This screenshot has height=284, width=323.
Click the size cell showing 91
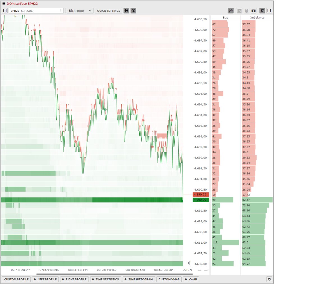click(222, 264)
